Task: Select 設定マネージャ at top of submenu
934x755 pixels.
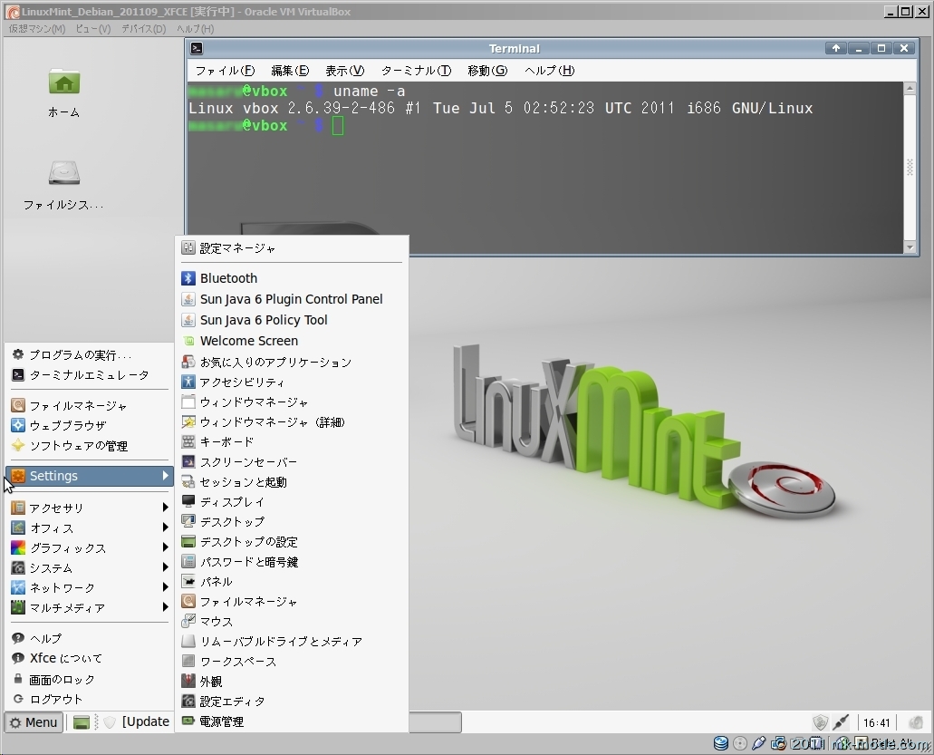Action: 237,248
